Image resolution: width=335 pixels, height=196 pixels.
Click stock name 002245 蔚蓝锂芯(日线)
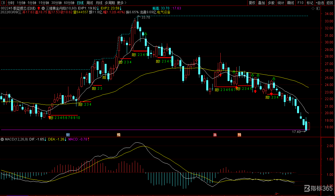(19, 8)
